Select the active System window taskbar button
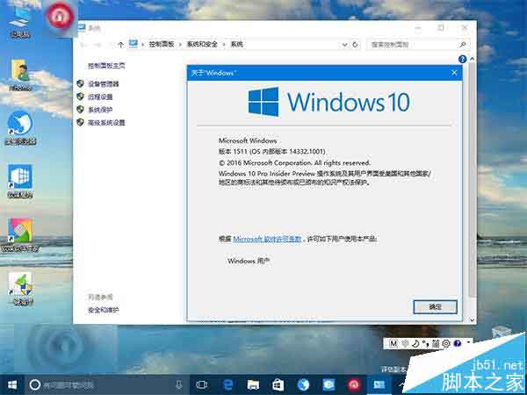 pos(379,385)
